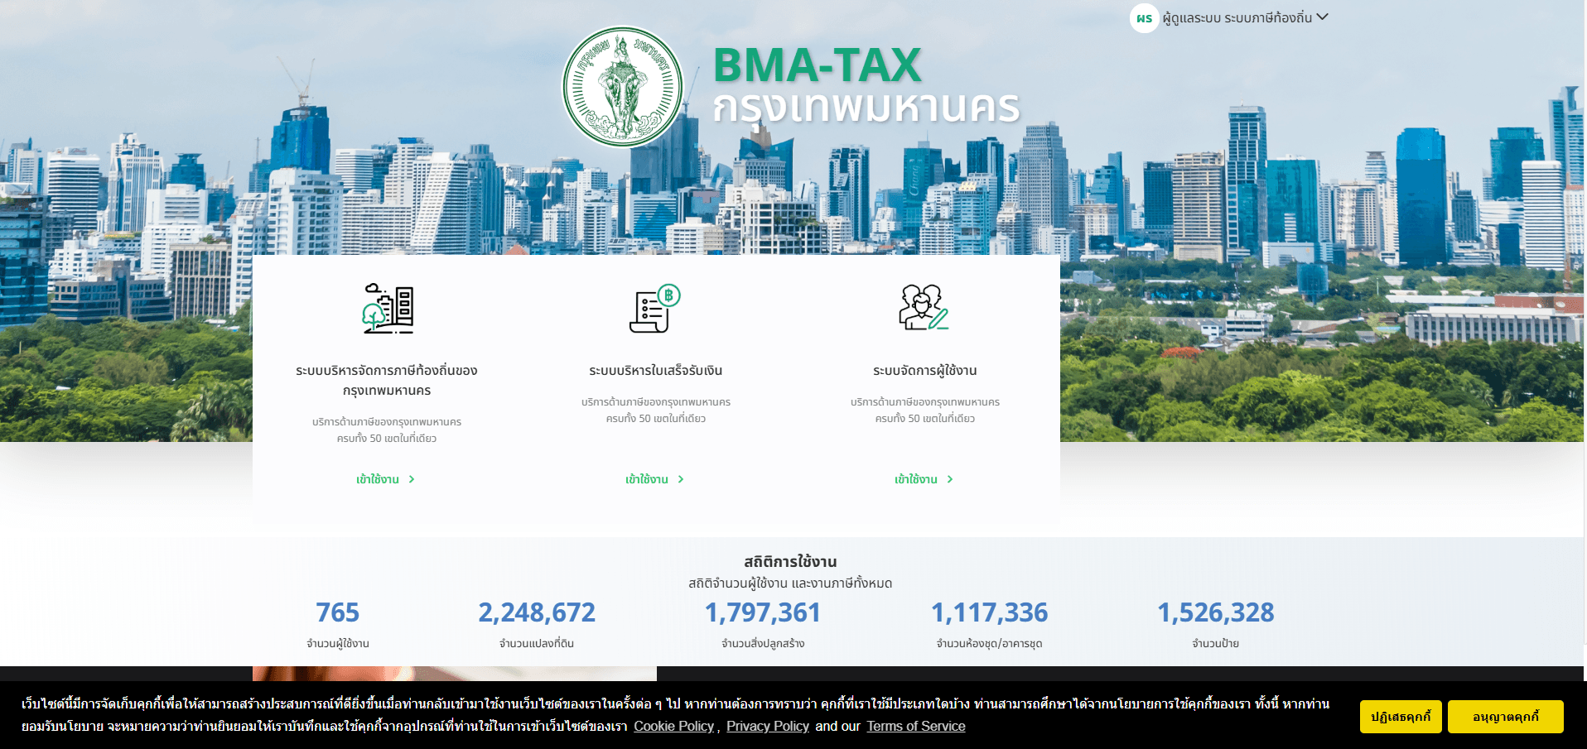Open the Terms of Service link
The height and width of the screenshot is (749, 1587).
click(x=916, y=726)
